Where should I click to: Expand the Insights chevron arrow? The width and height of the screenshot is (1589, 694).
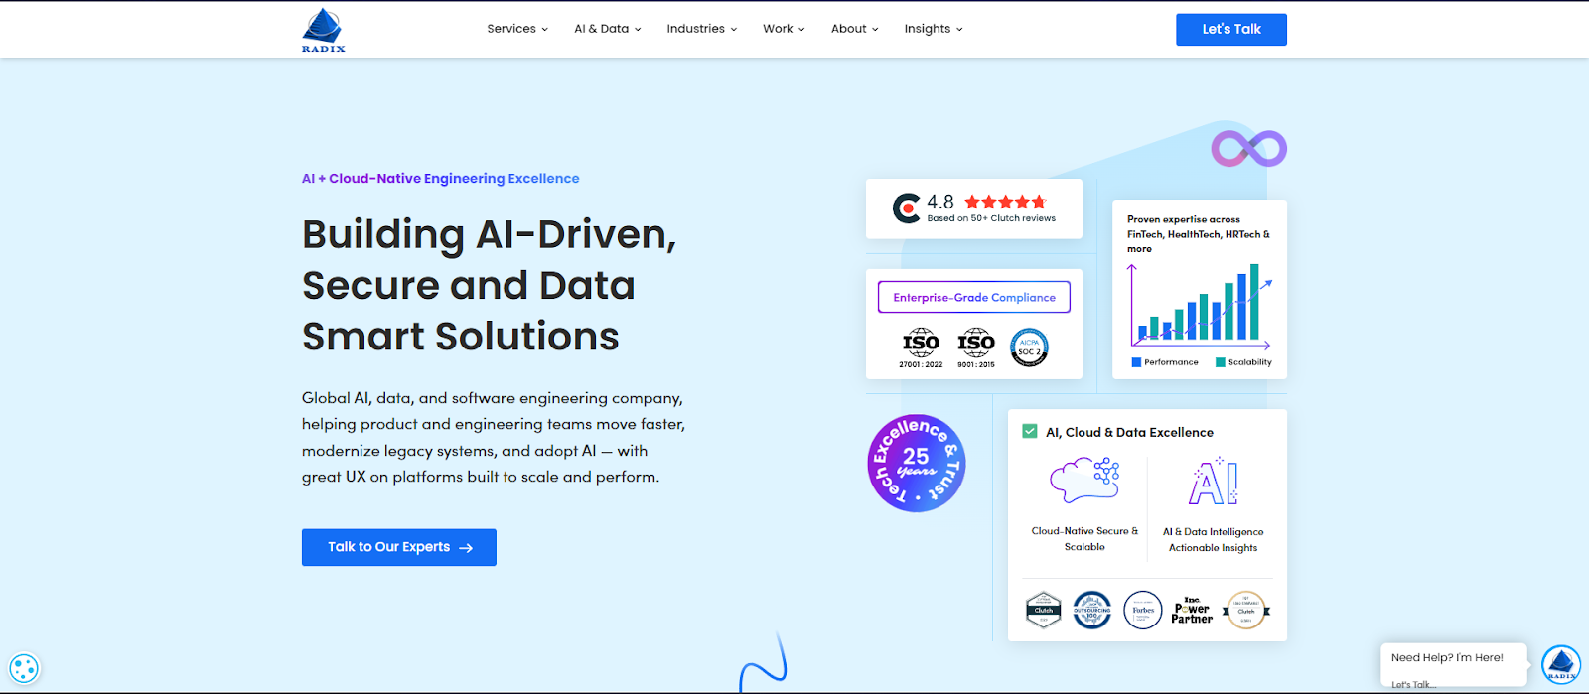(x=959, y=30)
